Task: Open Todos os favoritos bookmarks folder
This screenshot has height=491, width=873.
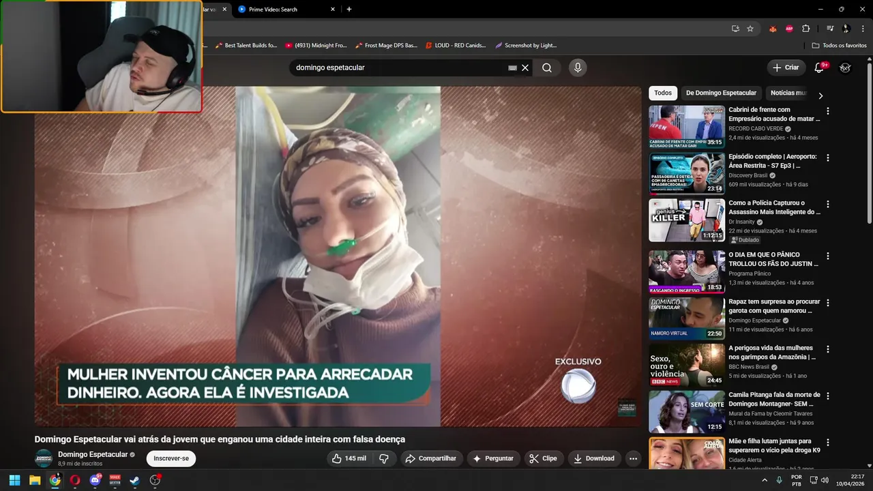Action: (x=839, y=45)
